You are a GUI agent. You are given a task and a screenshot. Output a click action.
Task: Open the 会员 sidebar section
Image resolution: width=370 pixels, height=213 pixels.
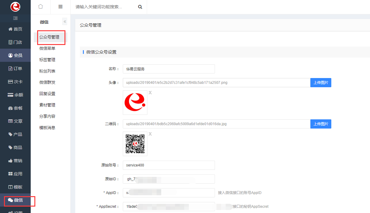[15, 55]
